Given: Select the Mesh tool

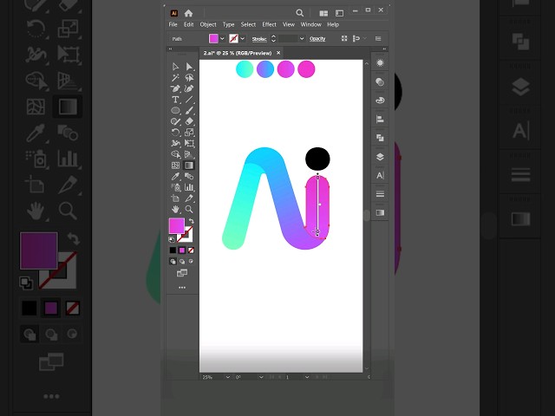Looking at the screenshot, I should click(175, 166).
